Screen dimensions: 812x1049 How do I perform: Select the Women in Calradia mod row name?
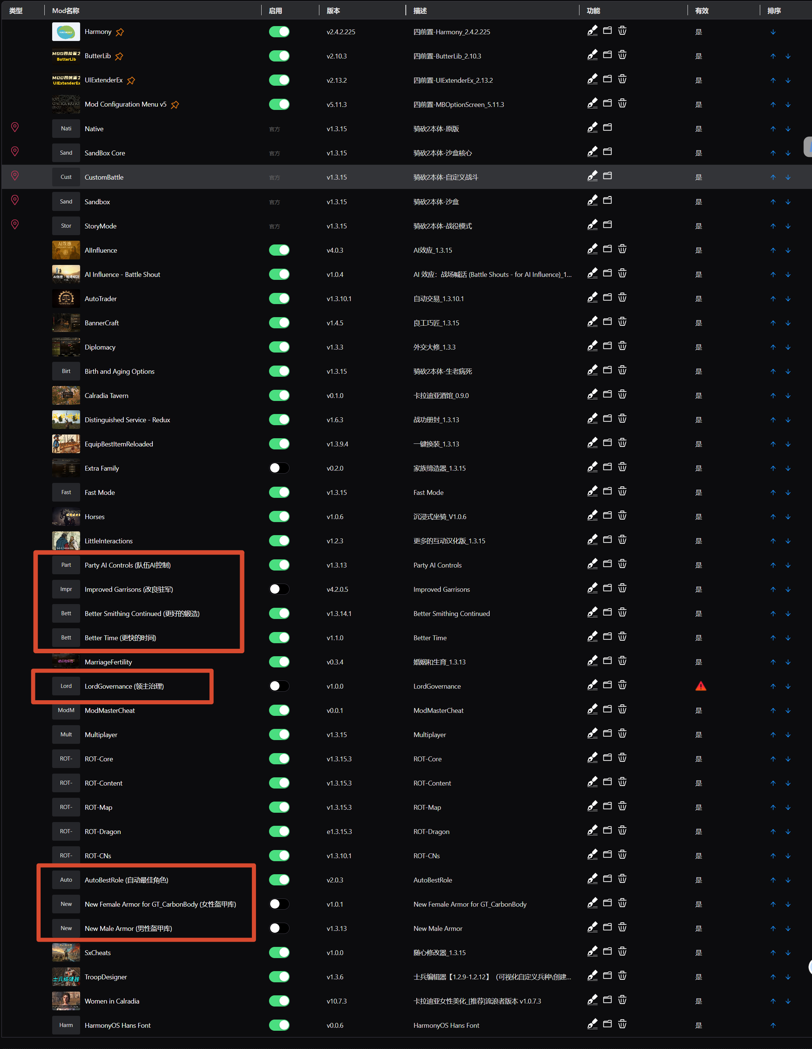pos(112,1001)
